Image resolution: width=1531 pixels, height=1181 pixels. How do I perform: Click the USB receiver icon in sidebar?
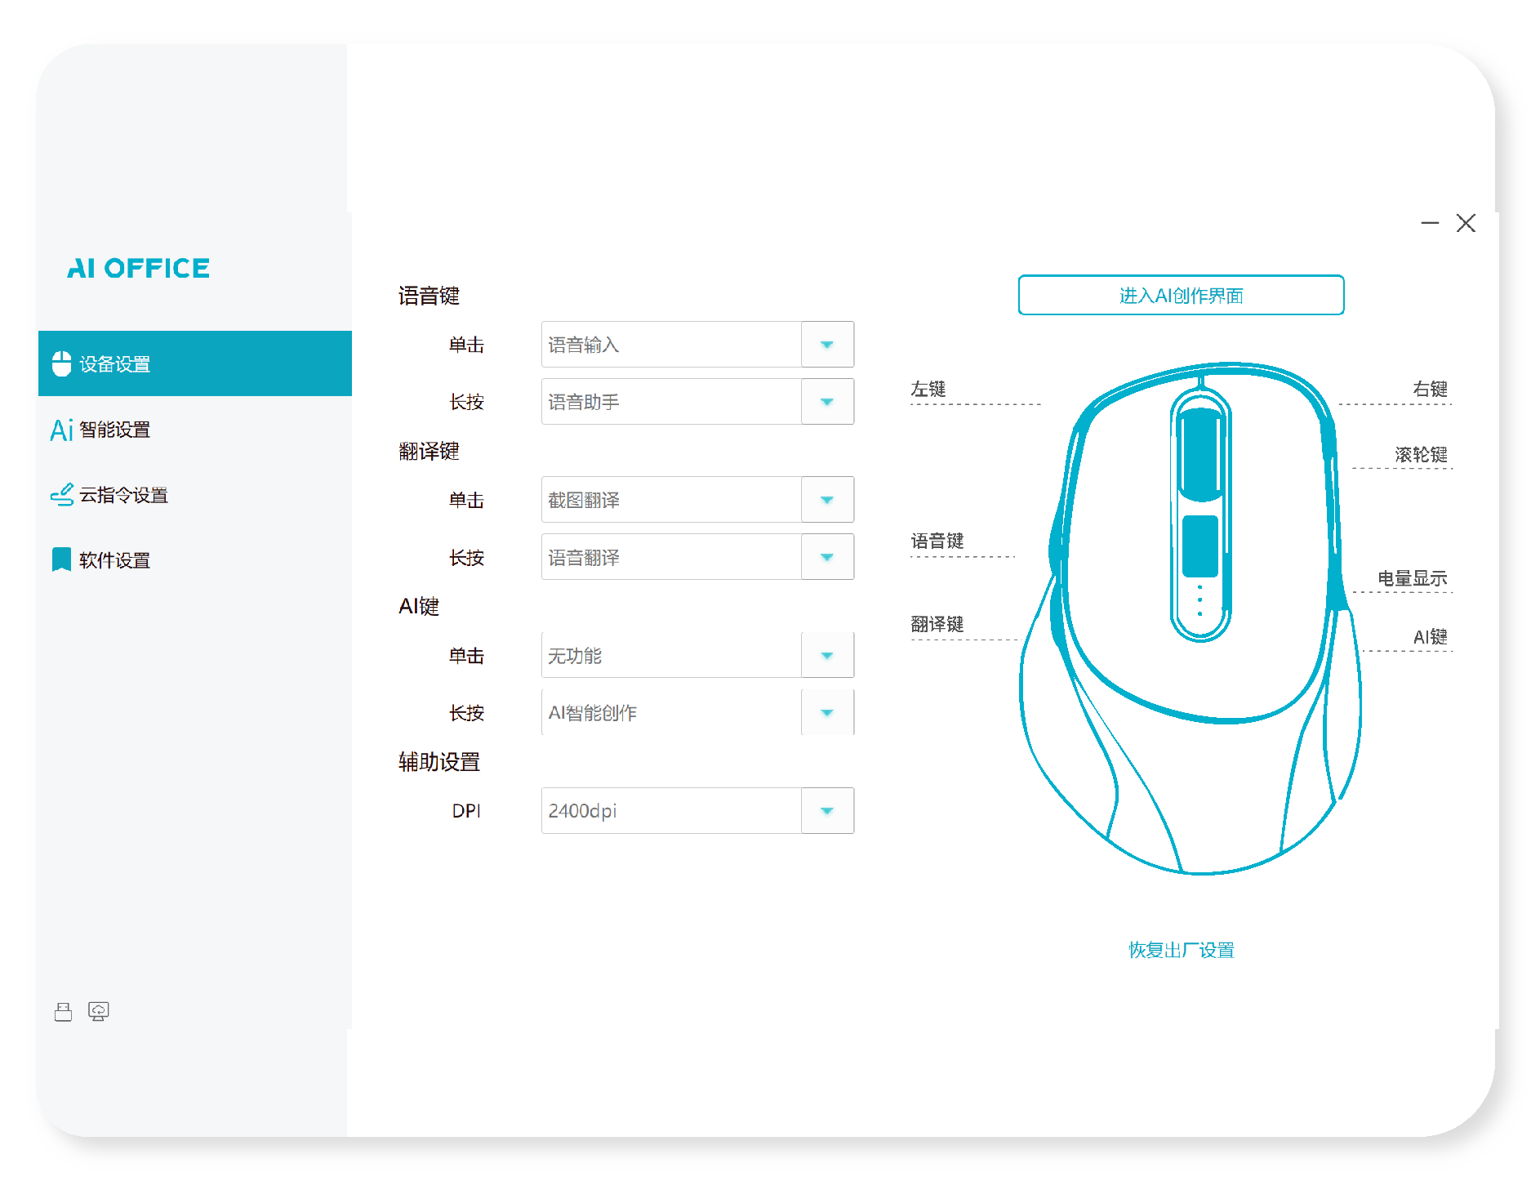(63, 1012)
